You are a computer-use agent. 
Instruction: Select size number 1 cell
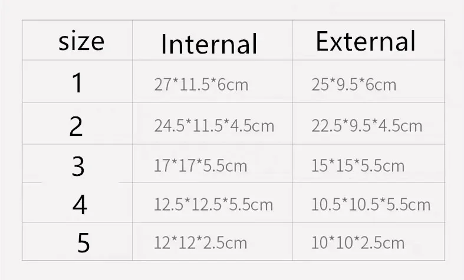tap(77, 83)
